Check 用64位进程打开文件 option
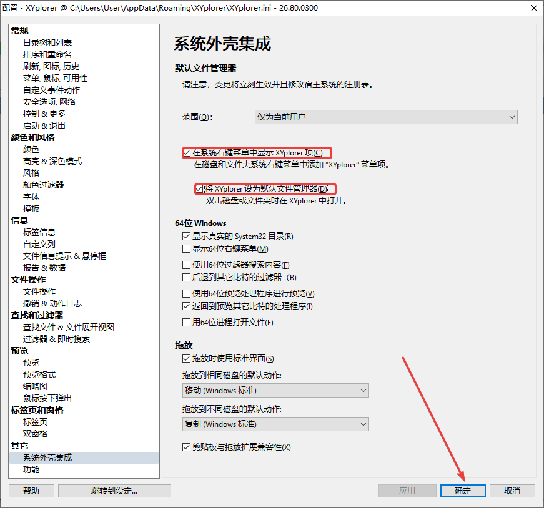544x508 pixels. coord(186,323)
